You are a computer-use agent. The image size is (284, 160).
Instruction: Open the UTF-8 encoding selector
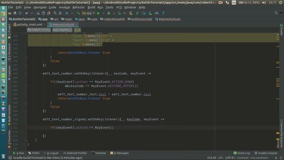coord(230,158)
